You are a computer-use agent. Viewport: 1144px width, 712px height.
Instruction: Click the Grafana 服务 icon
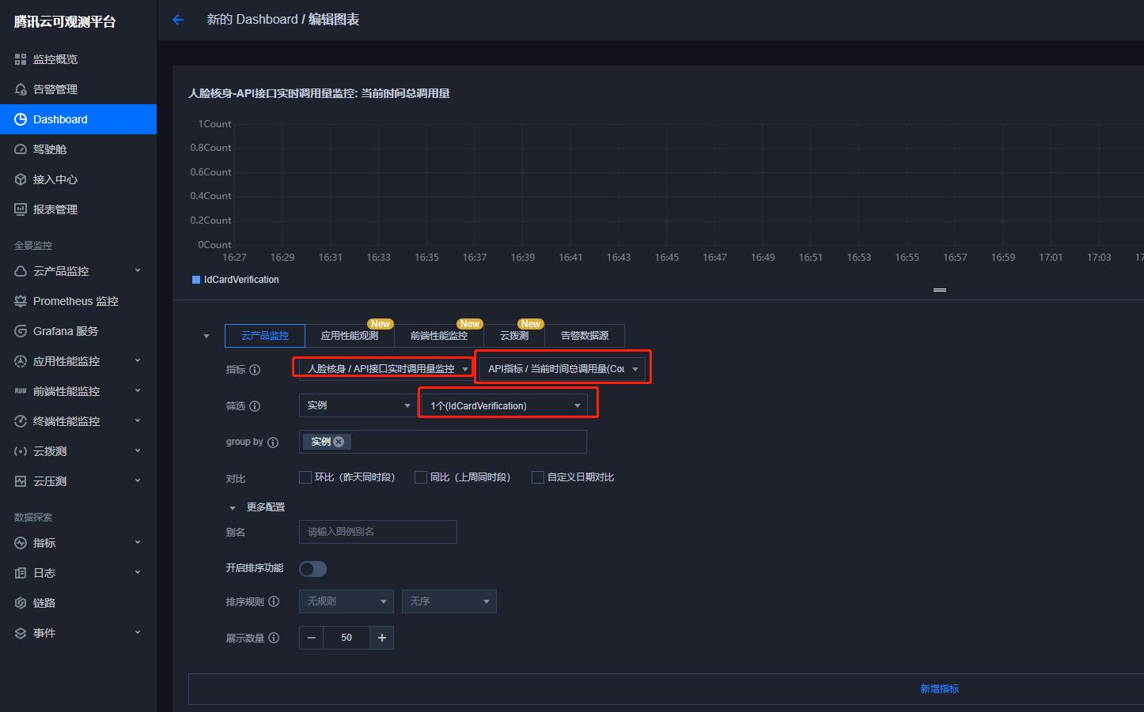[x=21, y=331]
